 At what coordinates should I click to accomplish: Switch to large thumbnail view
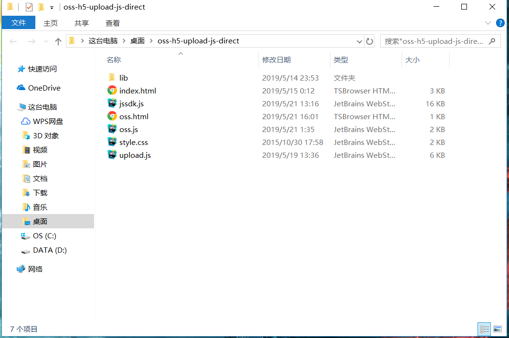[x=498, y=329]
